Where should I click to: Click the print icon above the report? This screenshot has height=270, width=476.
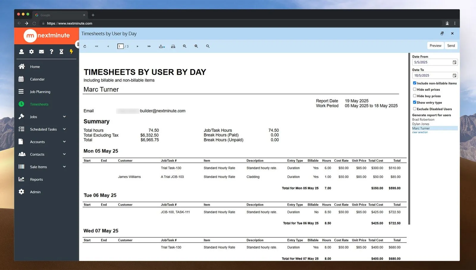point(173,46)
